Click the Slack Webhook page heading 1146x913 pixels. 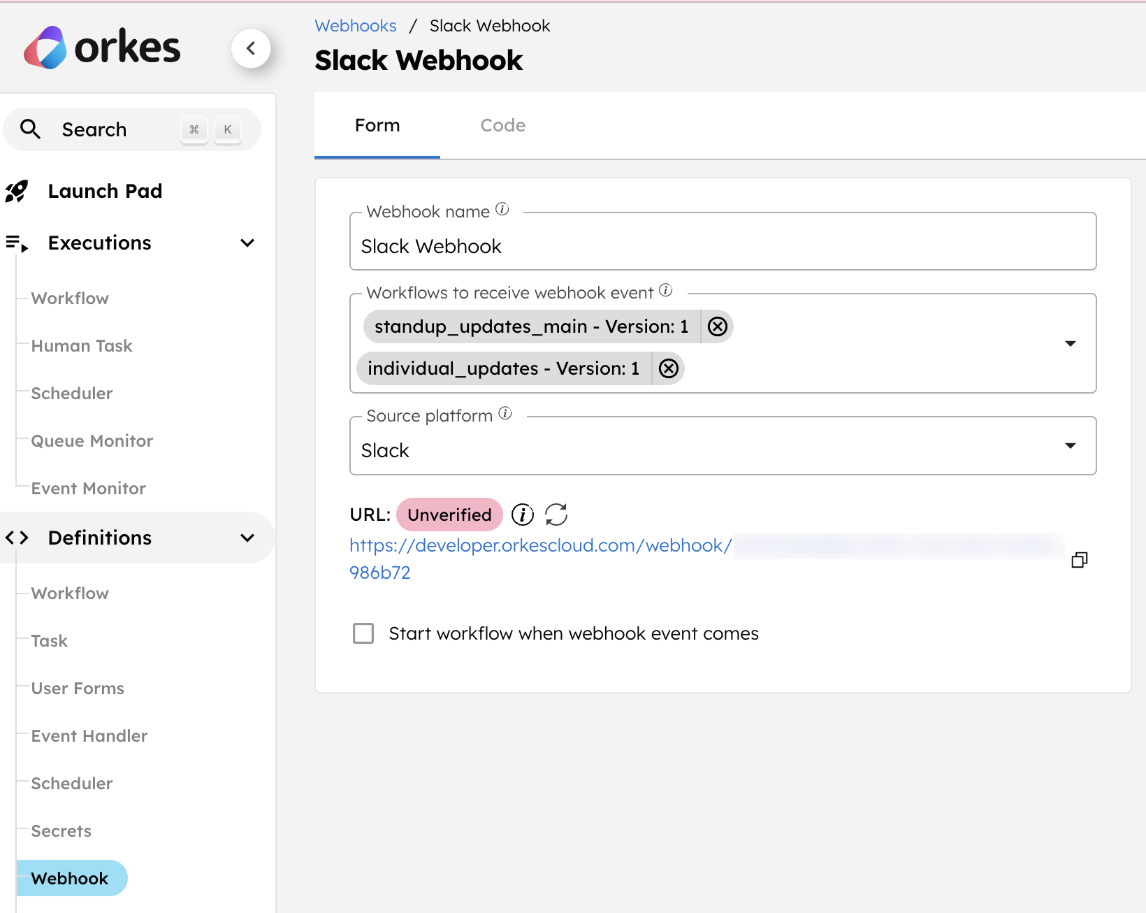click(x=419, y=60)
